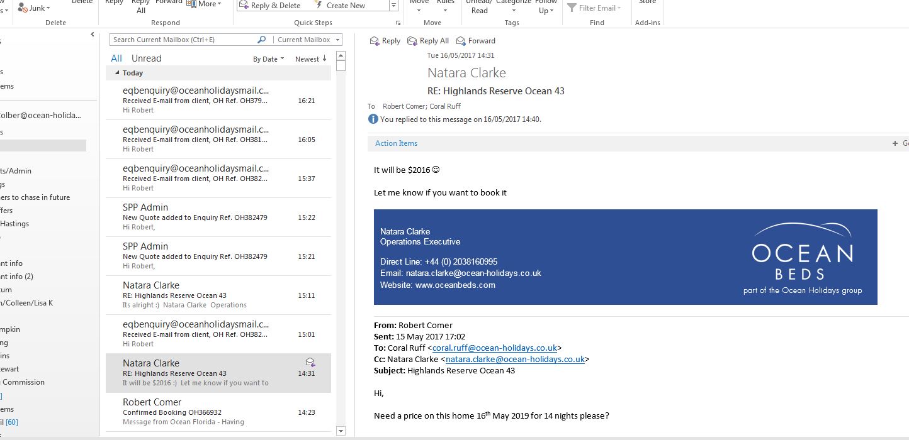Open the Action Items link
This screenshot has width=909, height=440.
pyautogui.click(x=396, y=143)
